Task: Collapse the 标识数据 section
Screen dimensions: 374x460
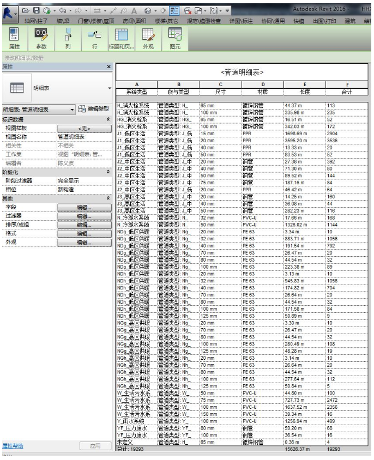Action: [x=108, y=119]
